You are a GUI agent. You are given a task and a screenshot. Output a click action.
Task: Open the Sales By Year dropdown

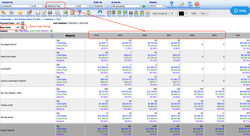pos(62,6)
